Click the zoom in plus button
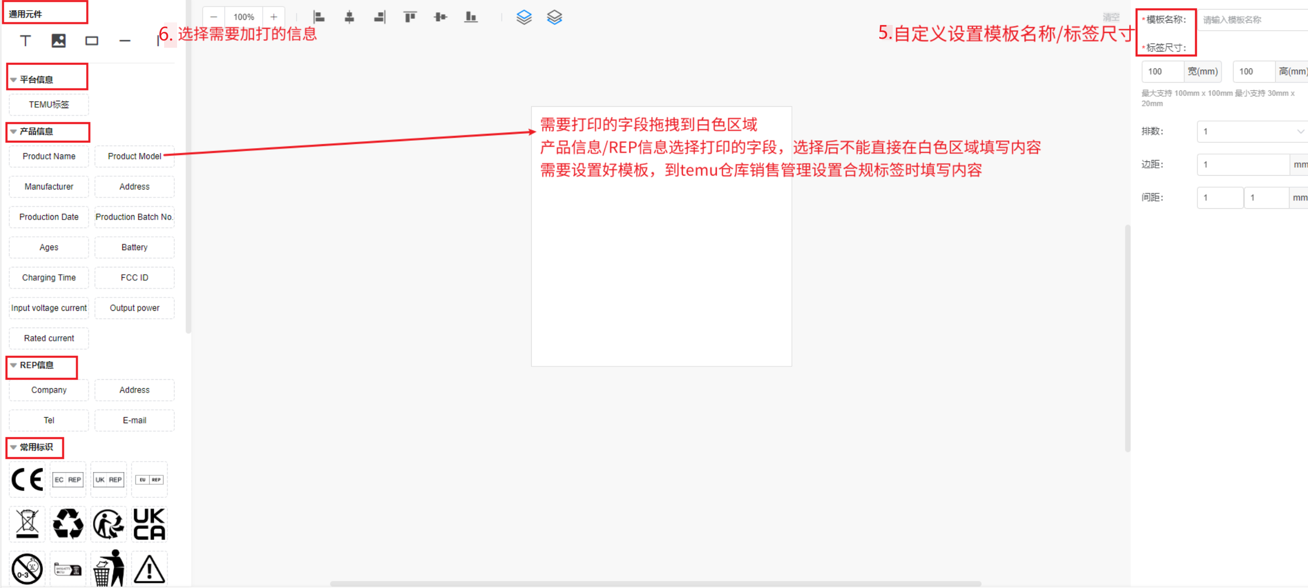Viewport: 1308px width, 588px height. click(x=274, y=17)
